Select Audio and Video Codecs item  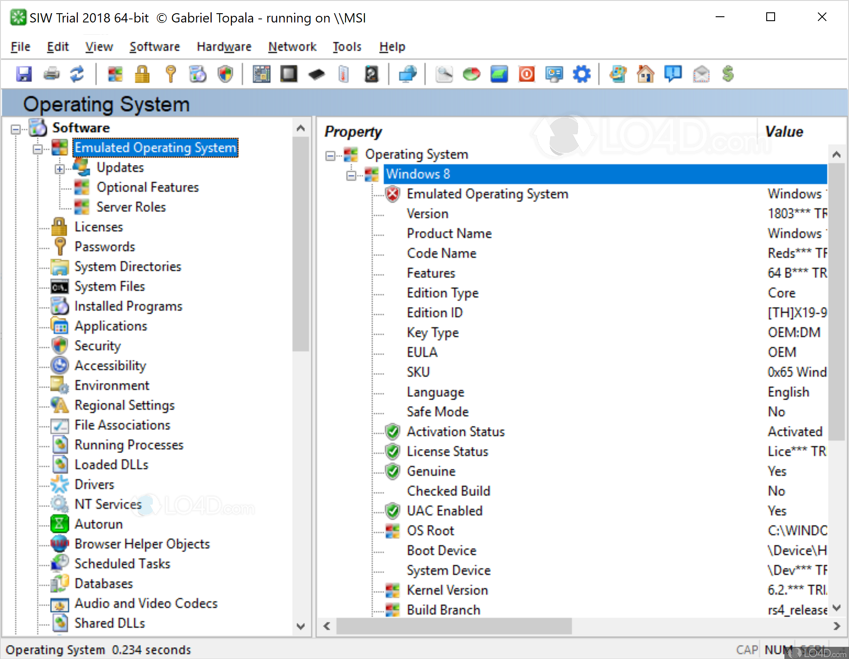tap(146, 603)
